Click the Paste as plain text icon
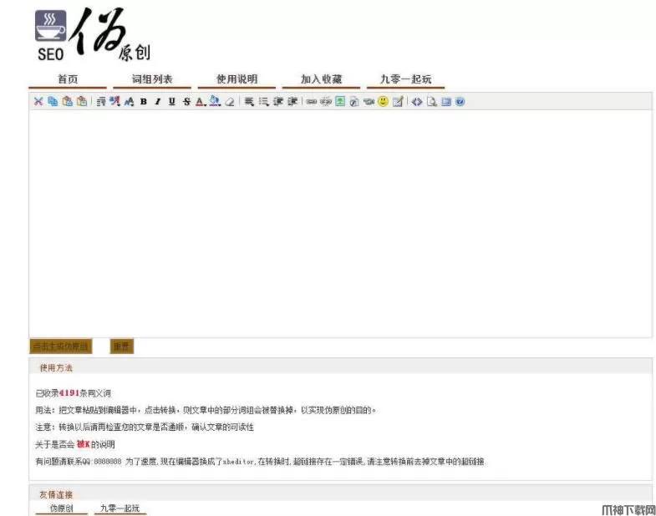Viewport: 656px width, 516px height. point(82,101)
